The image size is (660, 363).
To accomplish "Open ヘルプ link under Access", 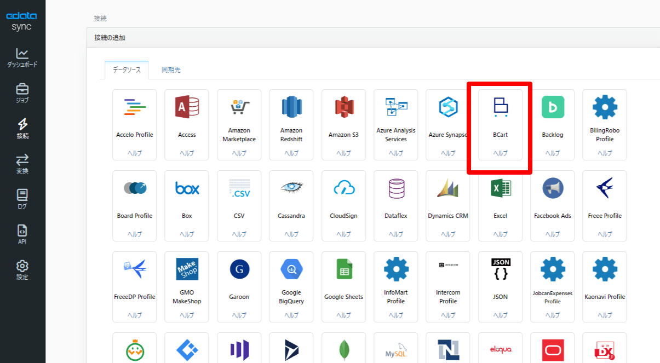I will pyautogui.click(x=187, y=153).
